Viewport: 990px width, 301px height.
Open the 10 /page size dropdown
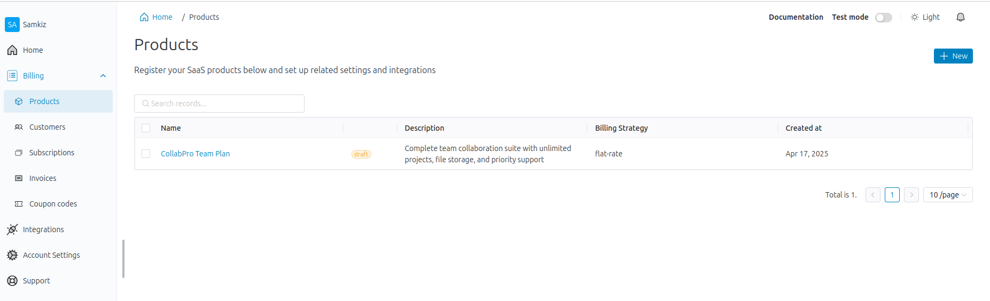tap(947, 195)
